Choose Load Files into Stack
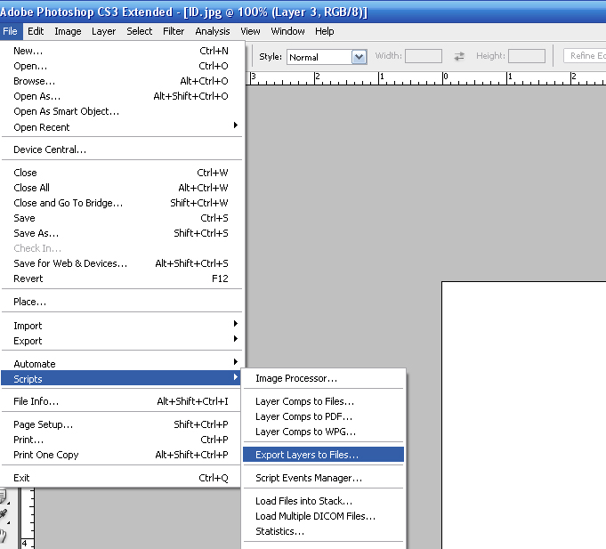 click(324, 501)
